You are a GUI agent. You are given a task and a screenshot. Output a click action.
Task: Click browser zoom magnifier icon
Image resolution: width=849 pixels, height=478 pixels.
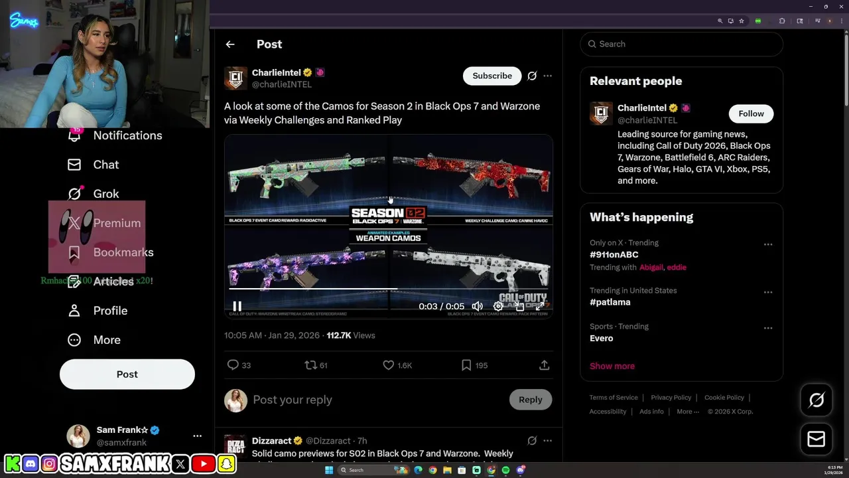[720, 21]
